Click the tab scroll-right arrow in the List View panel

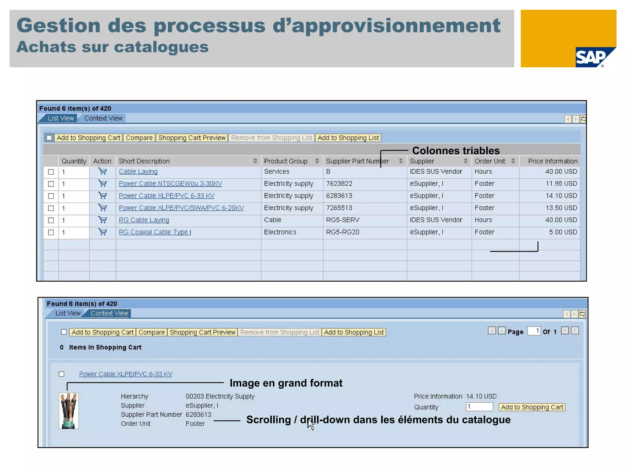576,119
